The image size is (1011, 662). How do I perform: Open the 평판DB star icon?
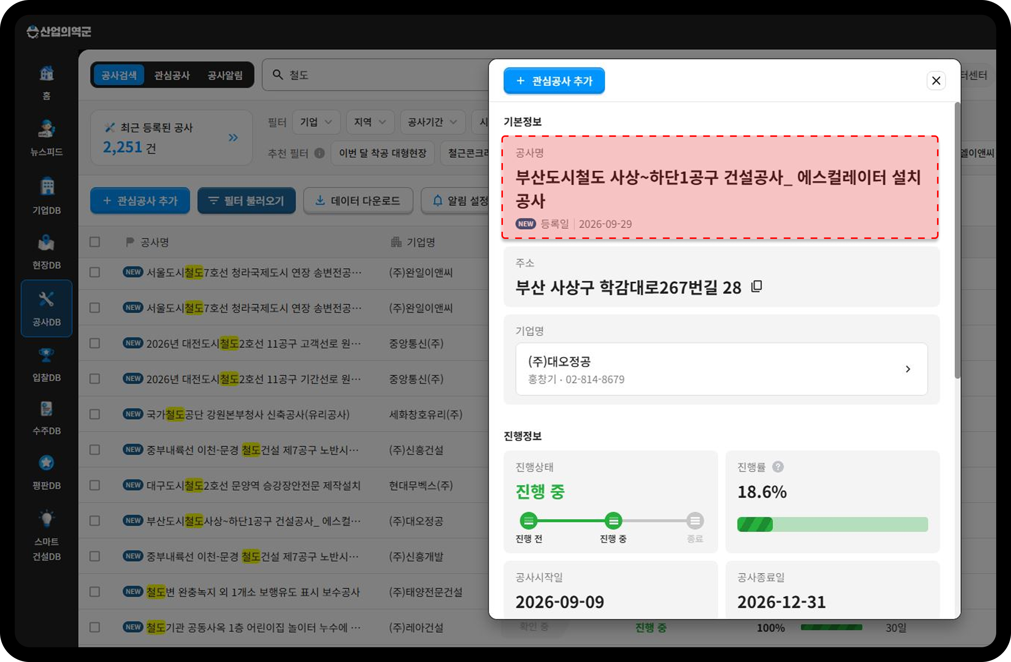[x=47, y=463]
